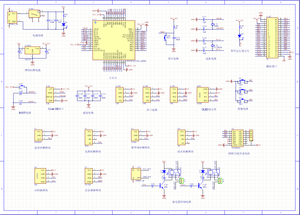The height and width of the screenshot is (215, 300).
Task: Click the '继电器控制电路' section label
Action: [x=182, y=202]
